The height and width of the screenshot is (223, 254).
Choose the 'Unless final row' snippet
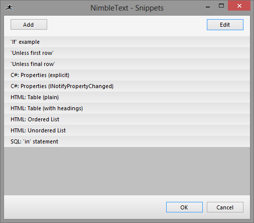click(x=127, y=64)
